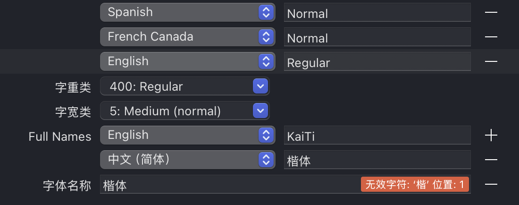Click minus icon beside Regular field
Screen dimensions: 519x205
pos(491,61)
